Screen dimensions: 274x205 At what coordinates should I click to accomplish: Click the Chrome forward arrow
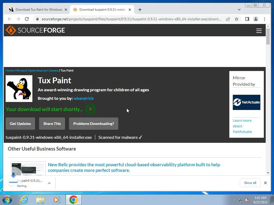click(x=18, y=19)
